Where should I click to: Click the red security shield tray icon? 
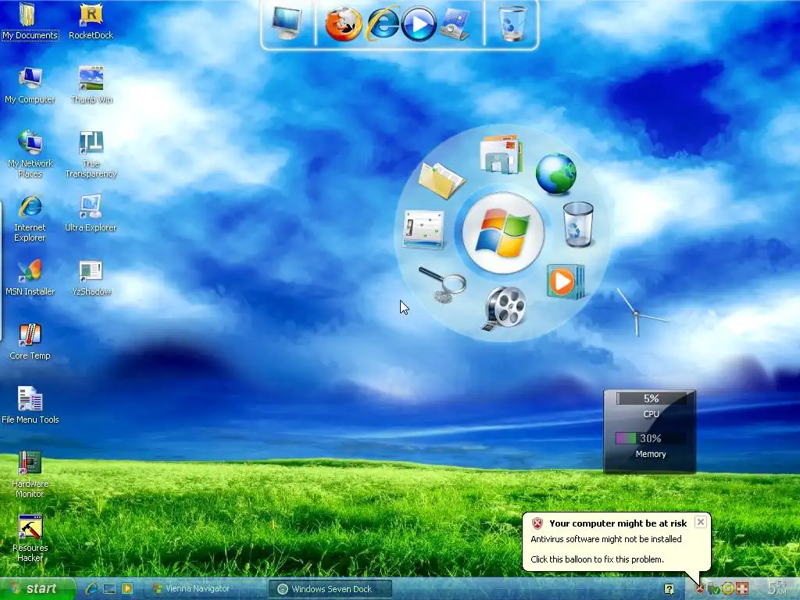[x=700, y=589]
